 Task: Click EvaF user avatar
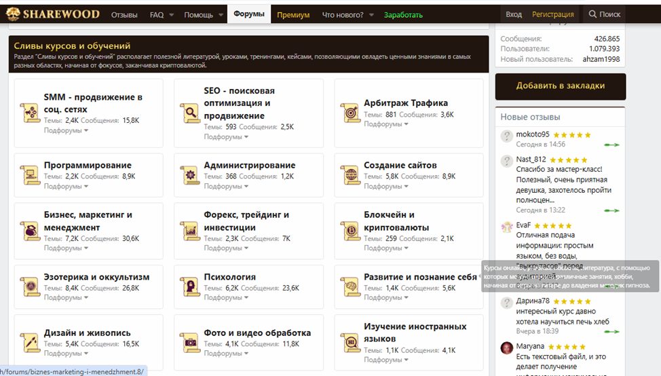(506, 227)
